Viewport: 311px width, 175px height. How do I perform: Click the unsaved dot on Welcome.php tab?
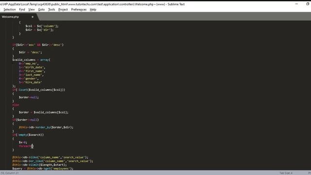click(33, 17)
